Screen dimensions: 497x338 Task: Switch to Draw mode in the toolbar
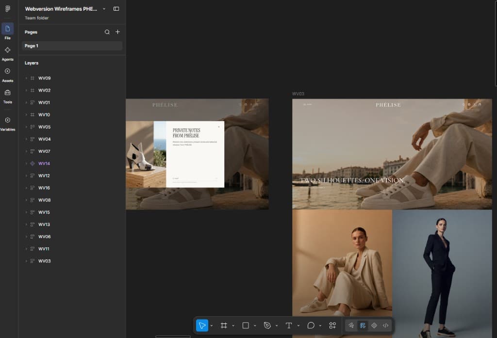point(351,325)
